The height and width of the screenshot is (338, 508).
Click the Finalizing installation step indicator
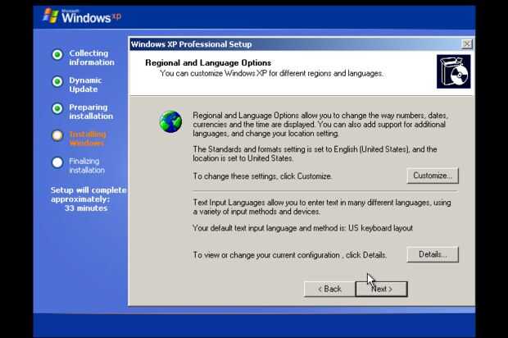click(57, 162)
